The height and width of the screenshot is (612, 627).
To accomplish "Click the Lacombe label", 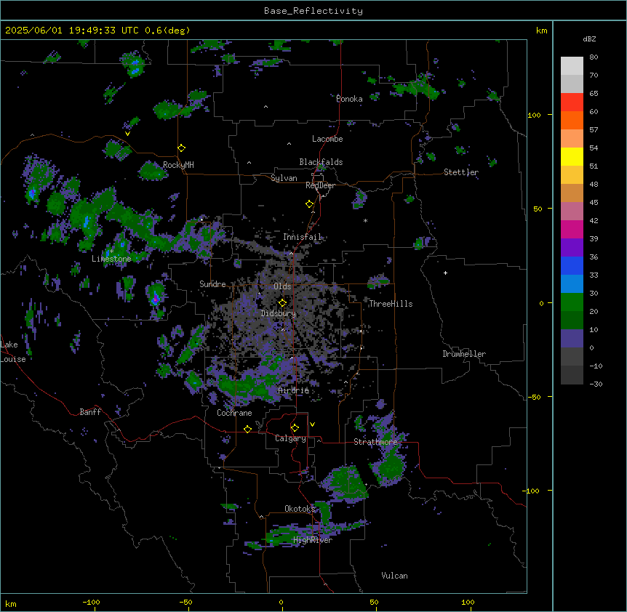I will click(327, 139).
